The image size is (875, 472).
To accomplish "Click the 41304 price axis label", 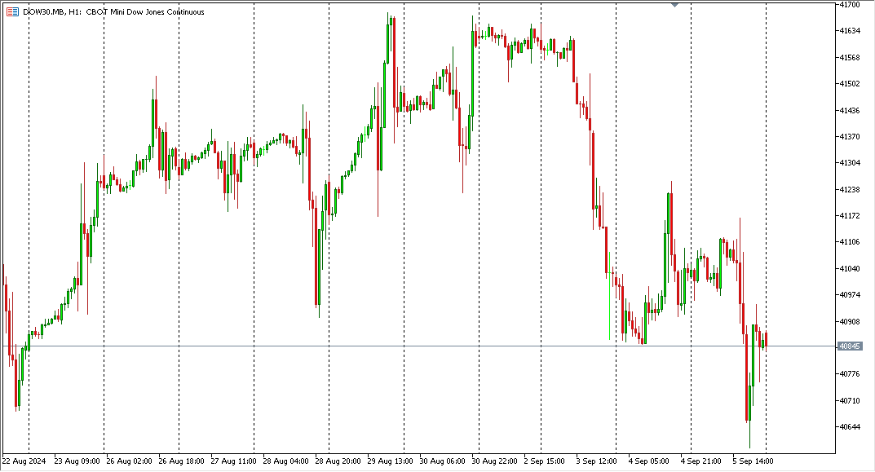I will (850, 163).
